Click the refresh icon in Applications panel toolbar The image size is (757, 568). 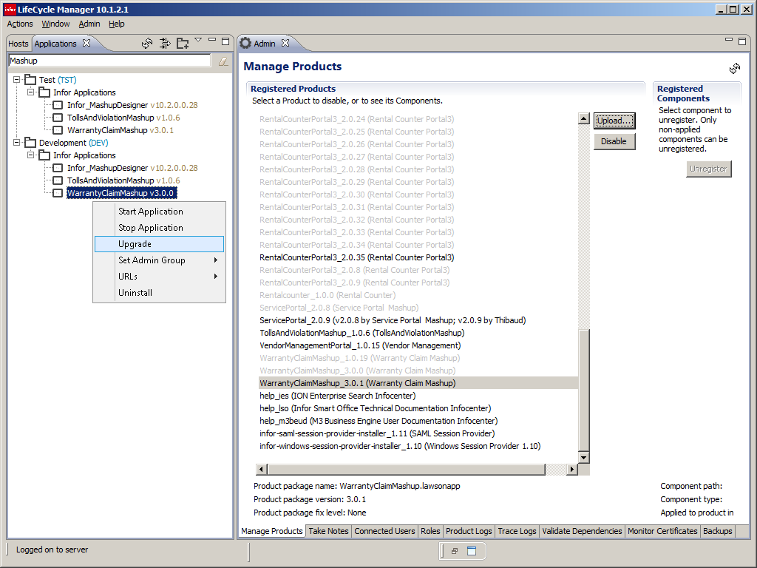tap(147, 43)
